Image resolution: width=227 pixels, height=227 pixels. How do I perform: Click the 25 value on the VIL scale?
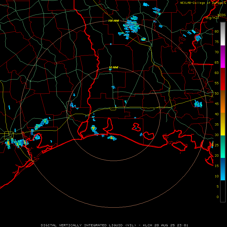217,145
